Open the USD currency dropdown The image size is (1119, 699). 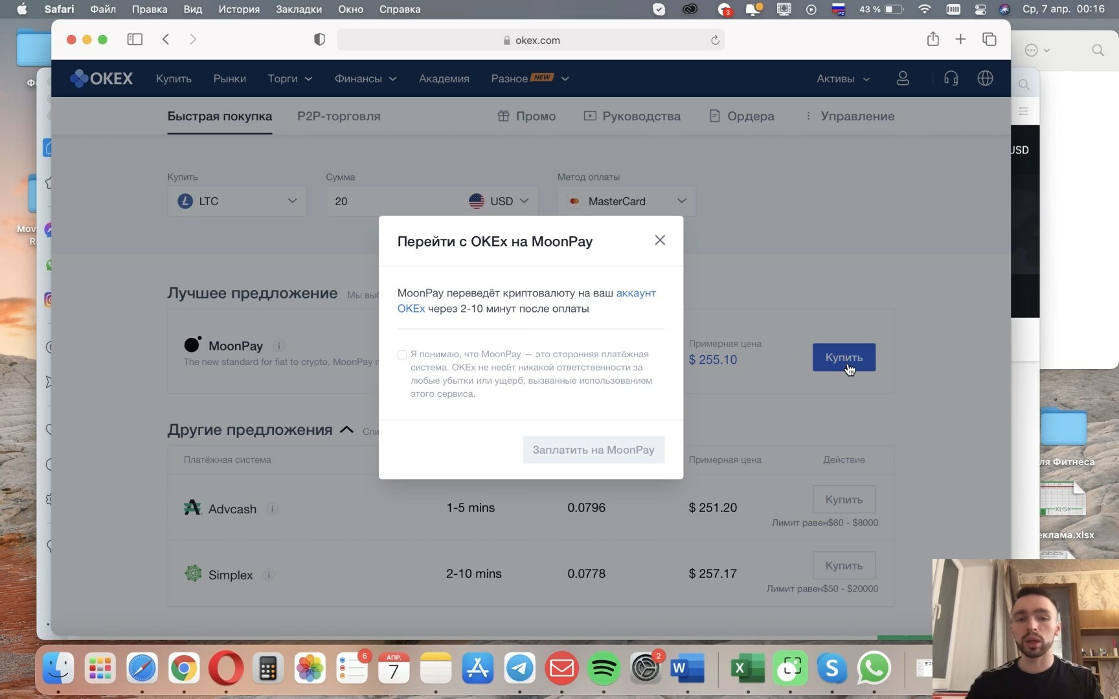(499, 201)
